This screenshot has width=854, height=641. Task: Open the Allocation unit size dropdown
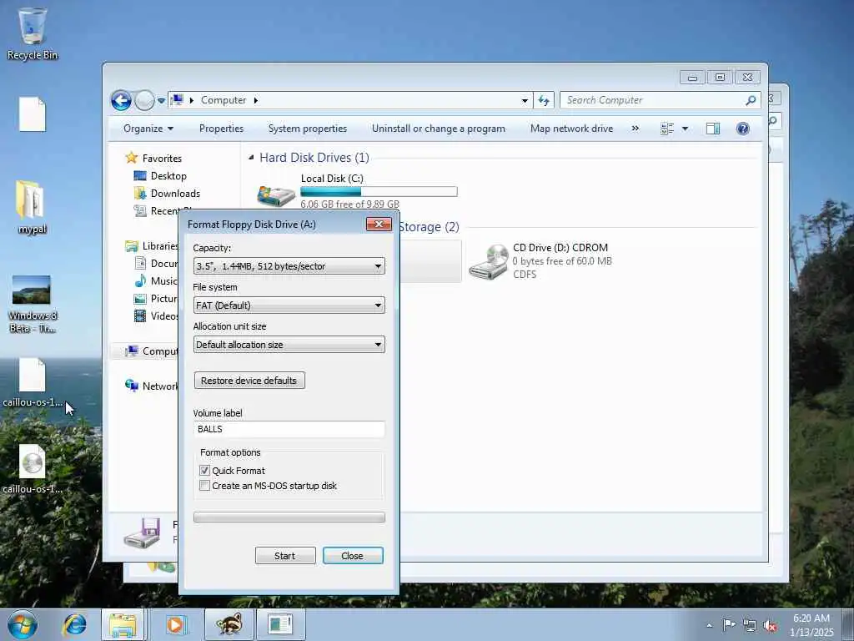click(x=289, y=345)
